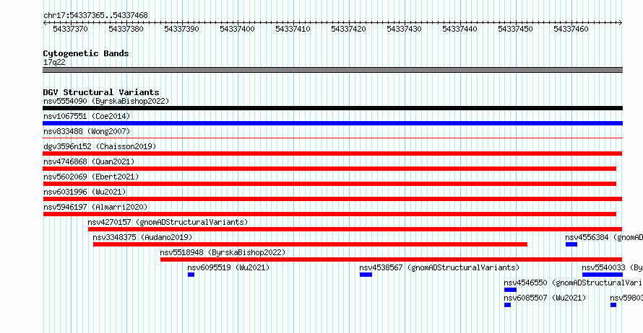This screenshot has width=643, height=333.
Task: Select nsv6095519 (Wu2021) label
Action: pyautogui.click(x=228, y=267)
